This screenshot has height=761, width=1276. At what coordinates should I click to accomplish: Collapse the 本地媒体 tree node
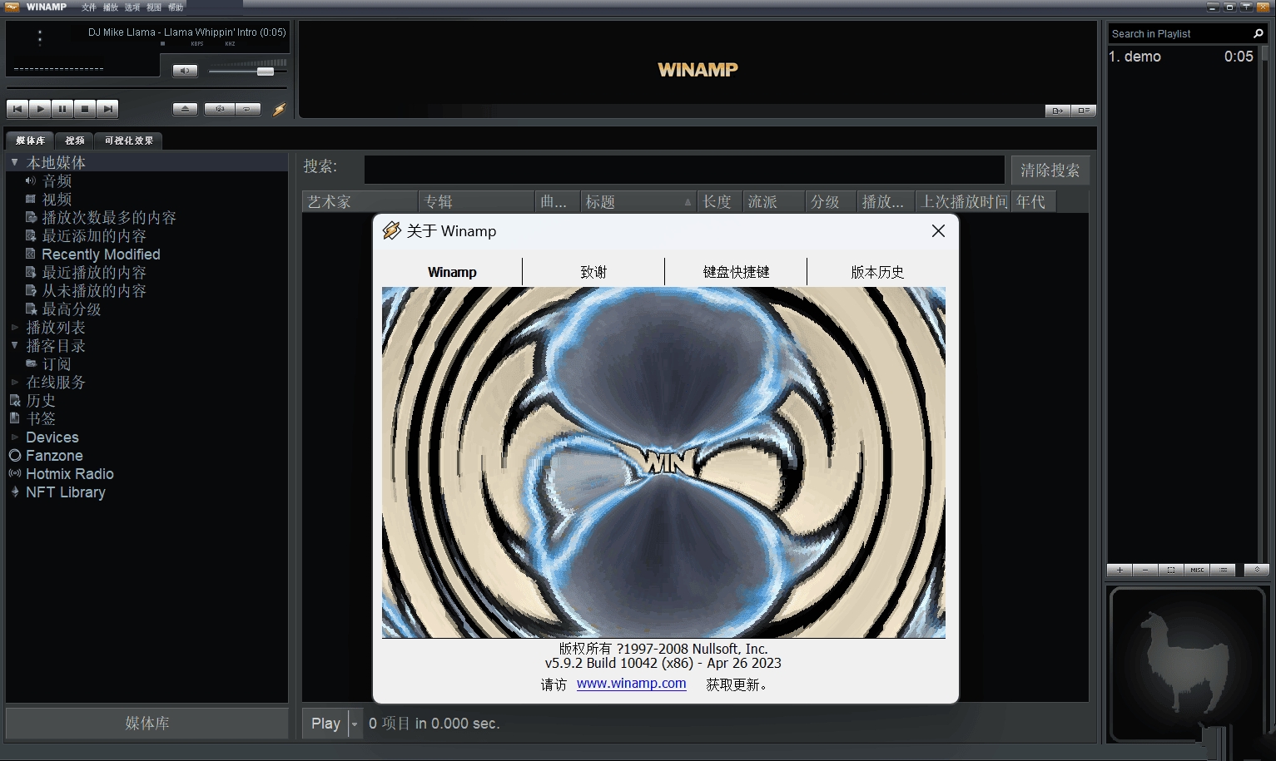point(14,162)
